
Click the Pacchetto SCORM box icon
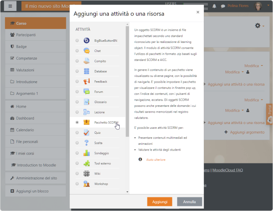pyautogui.click(x=87, y=122)
